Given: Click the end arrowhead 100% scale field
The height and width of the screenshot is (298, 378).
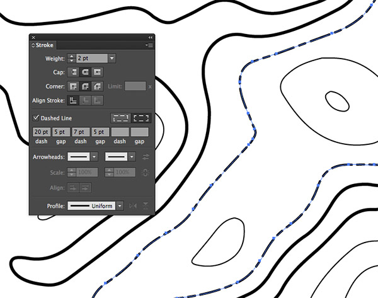Looking at the screenshot, I should tap(125, 173).
